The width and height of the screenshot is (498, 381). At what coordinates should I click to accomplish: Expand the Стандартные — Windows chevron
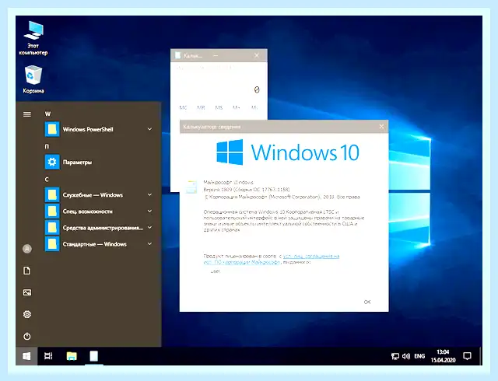pos(149,244)
